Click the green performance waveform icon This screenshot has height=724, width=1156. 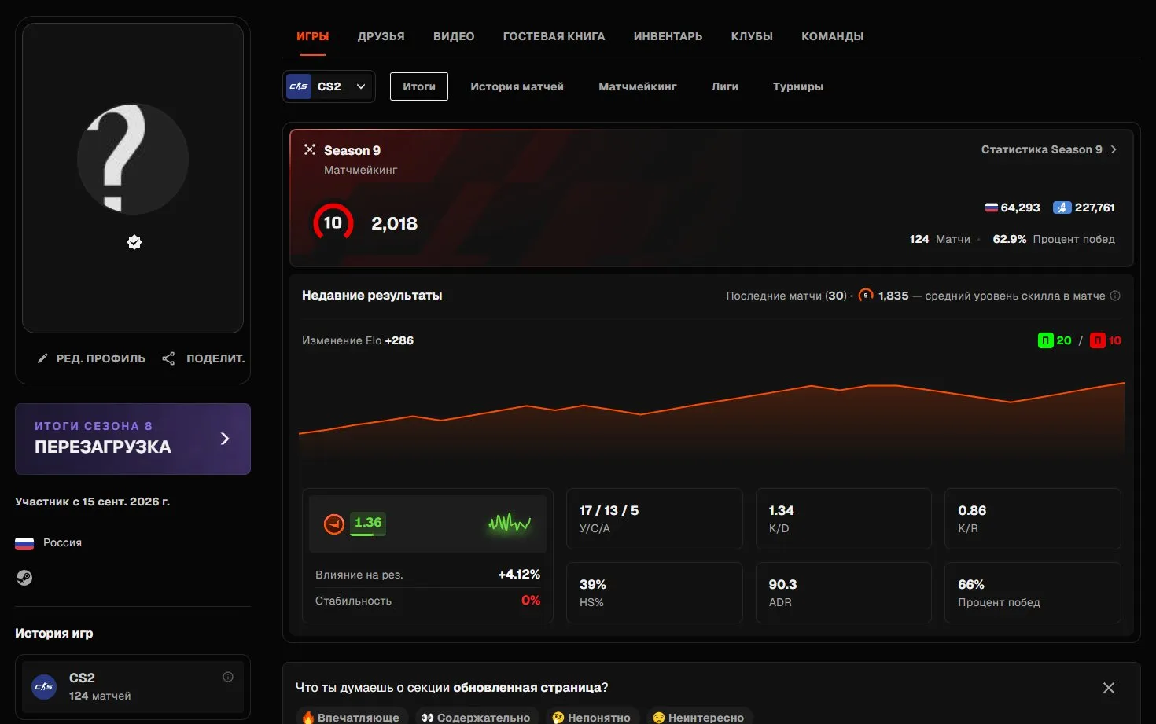point(510,523)
